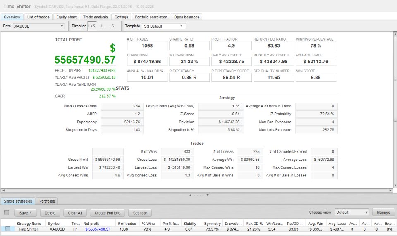Open the Template SQ Default dropdown
Screen dimensions: 397x236
tap(164, 26)
